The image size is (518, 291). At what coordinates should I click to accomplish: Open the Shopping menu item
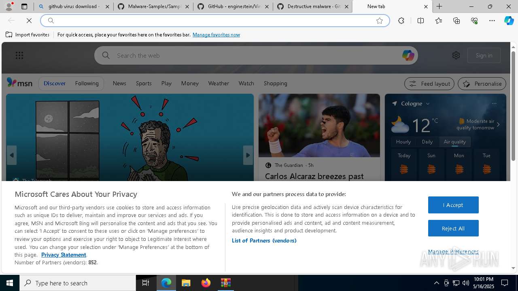[x=276, y=83]
